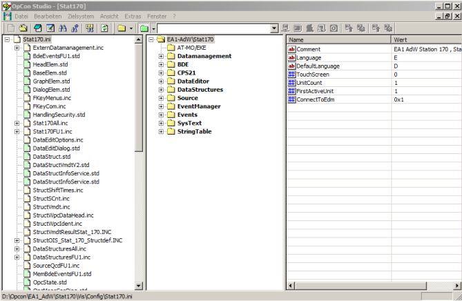
Task: Select the EventManager folder
Action: point(199,106)
